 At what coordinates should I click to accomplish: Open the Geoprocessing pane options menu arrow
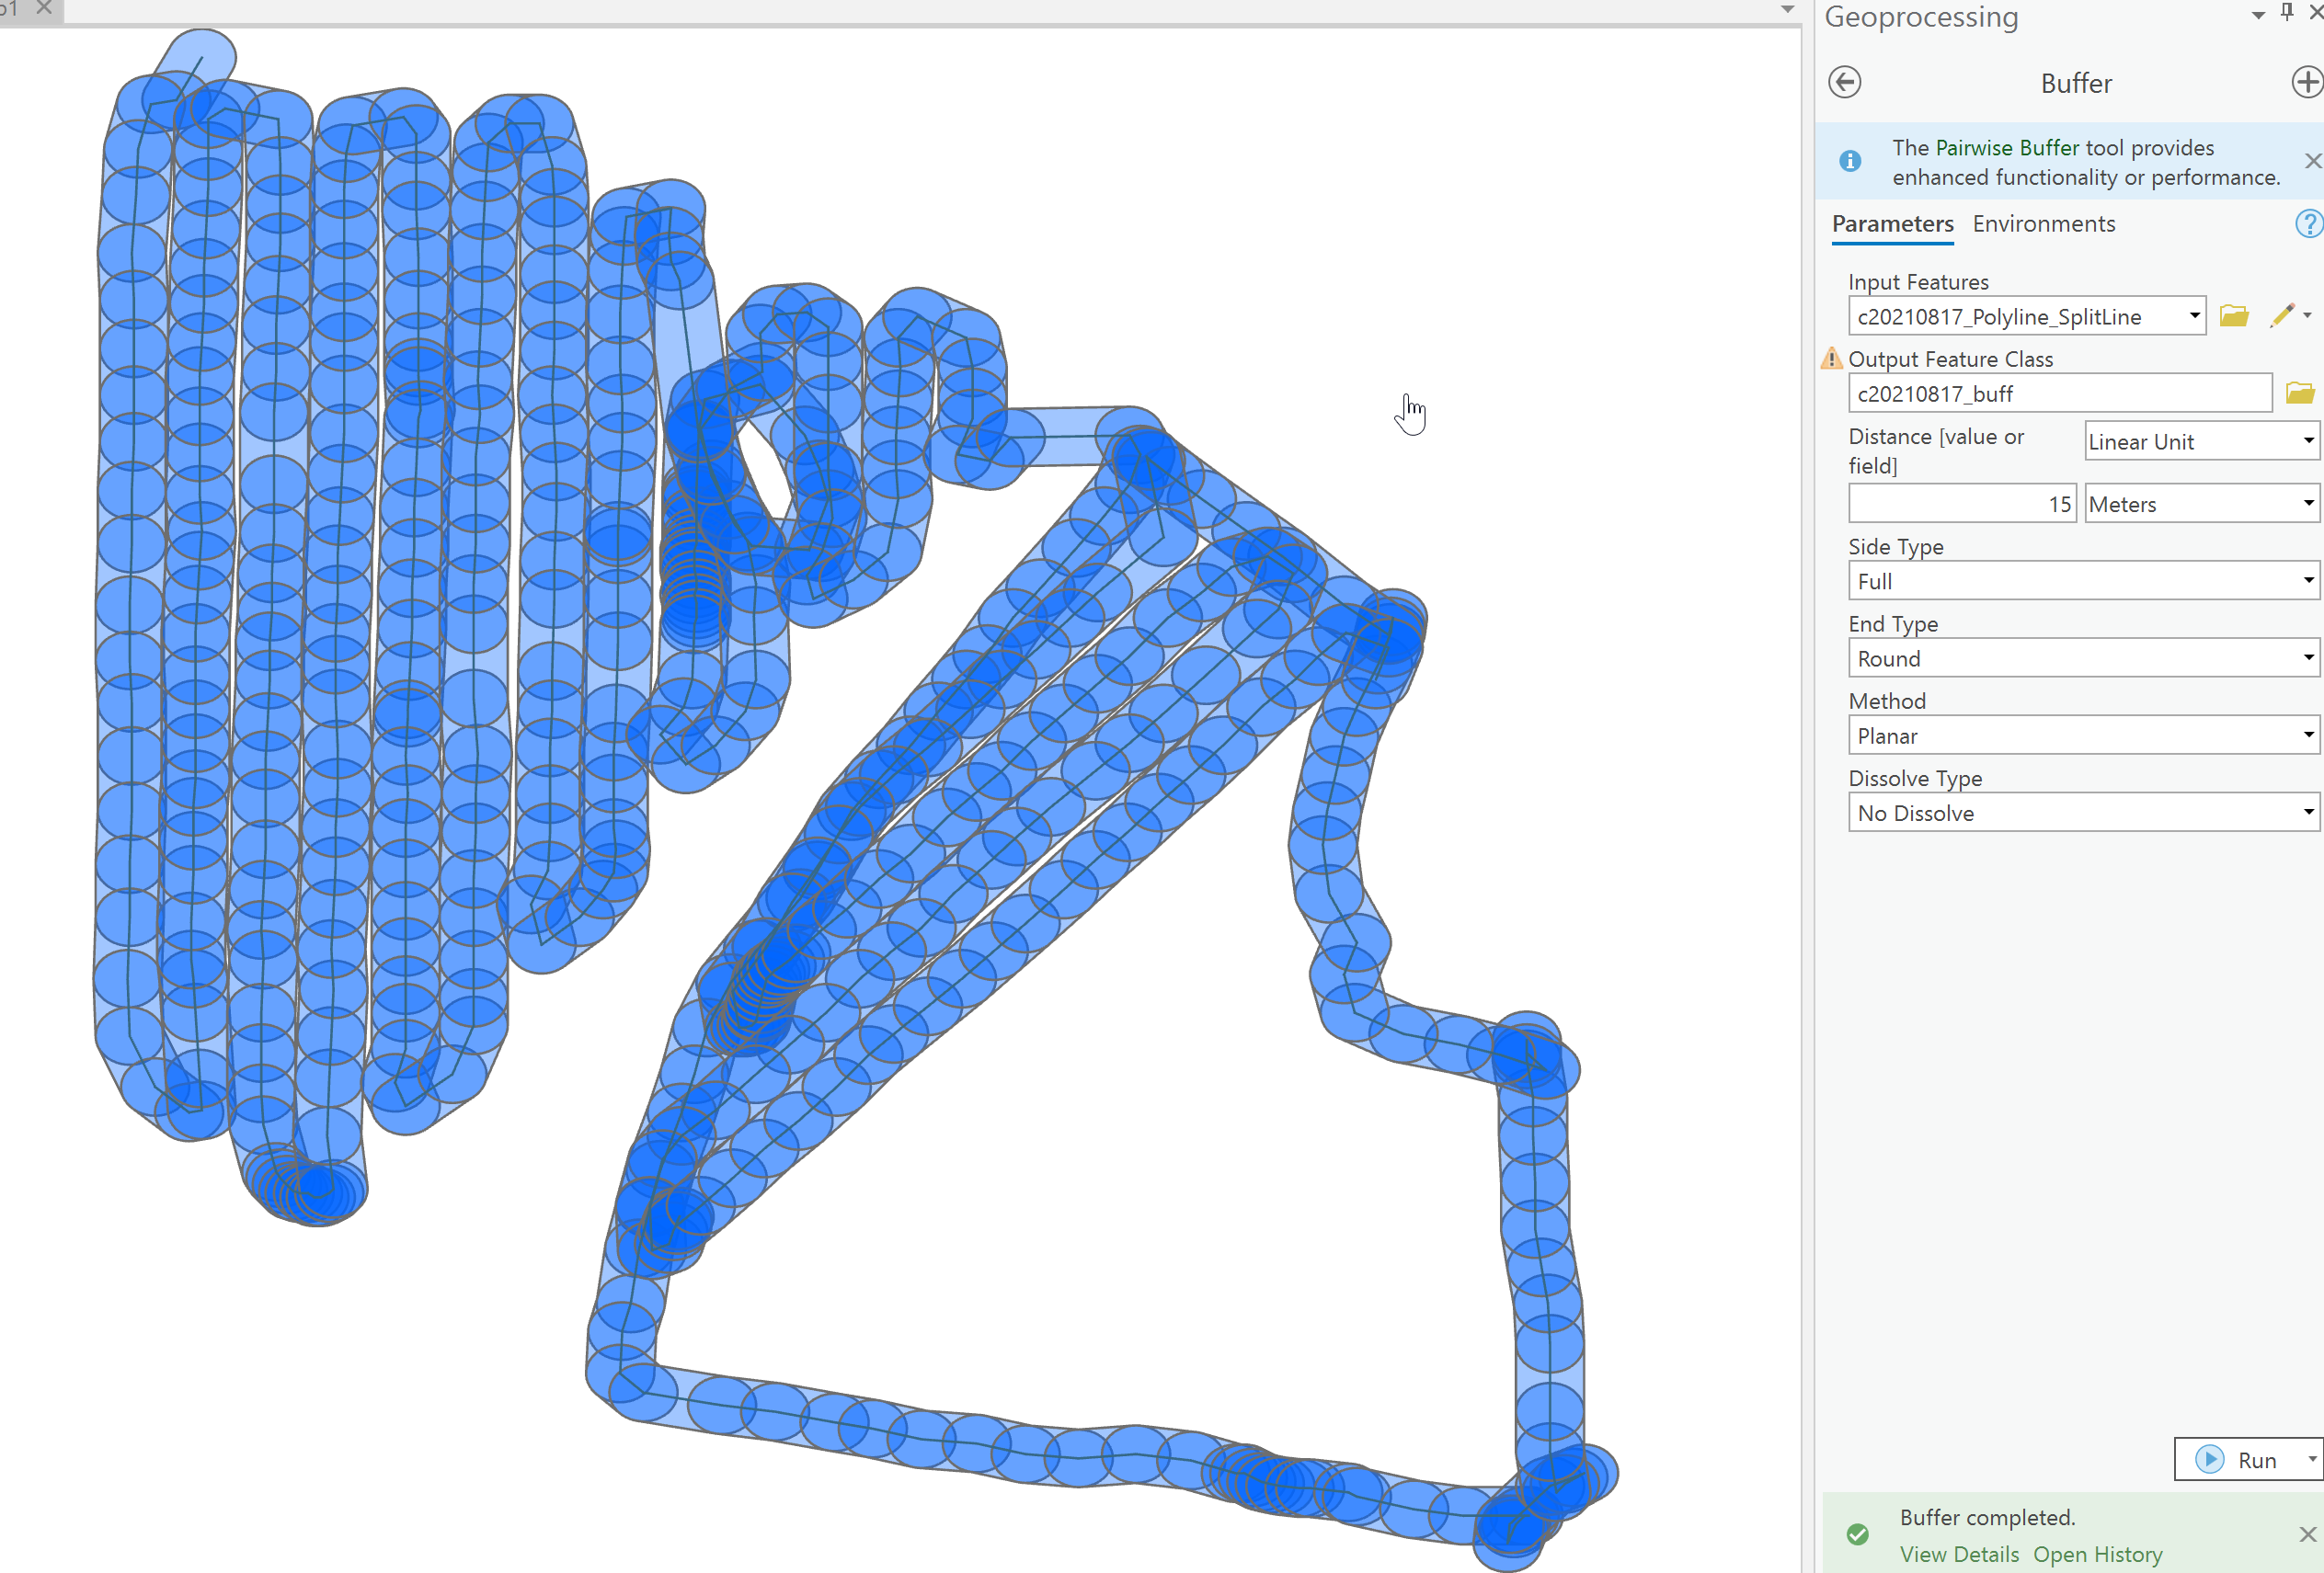click(x=2258, y=14)
